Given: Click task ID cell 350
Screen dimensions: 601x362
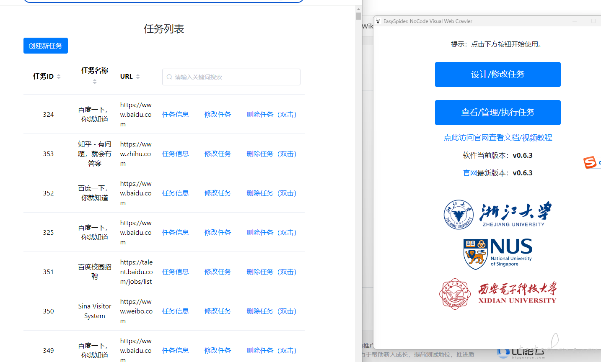Looking at the screenshot, I should pos(48,311).
